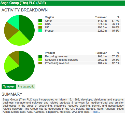This screenshot has height=114, width=125.
Task: Click the '374.6m' turnover value
Action: tap(102, 24)
